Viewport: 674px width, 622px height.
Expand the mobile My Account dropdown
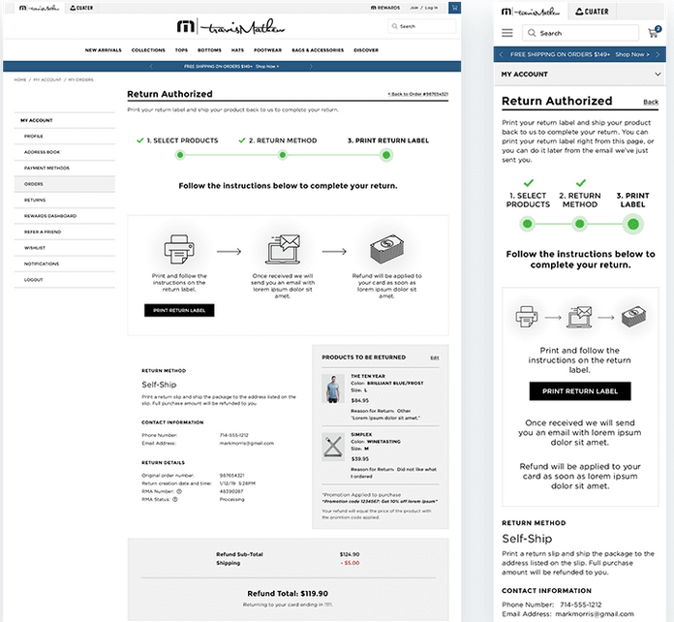[580, 74]
